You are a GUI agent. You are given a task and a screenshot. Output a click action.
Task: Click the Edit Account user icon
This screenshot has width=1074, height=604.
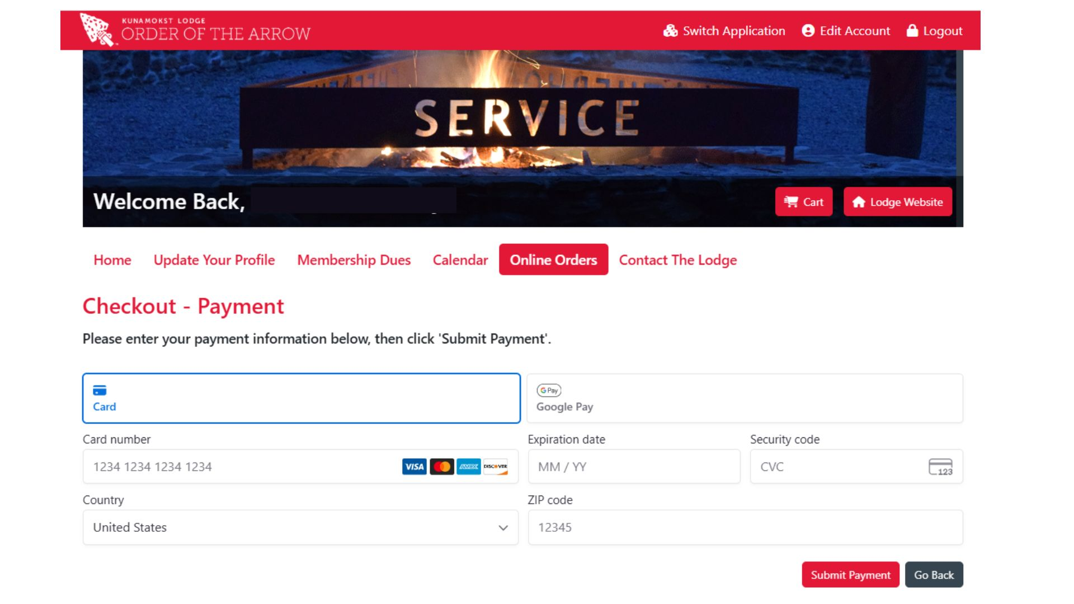coord(808,31)
